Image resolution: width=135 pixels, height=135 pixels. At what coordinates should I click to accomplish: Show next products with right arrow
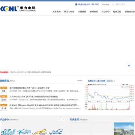63,119
